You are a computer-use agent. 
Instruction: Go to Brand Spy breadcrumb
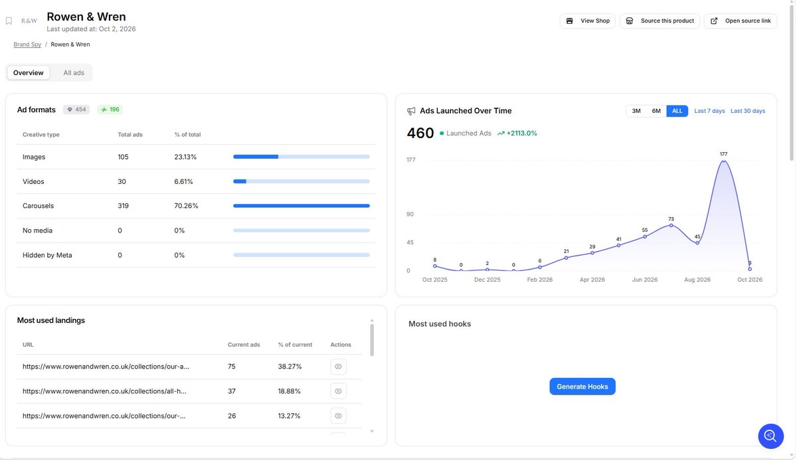27,45
